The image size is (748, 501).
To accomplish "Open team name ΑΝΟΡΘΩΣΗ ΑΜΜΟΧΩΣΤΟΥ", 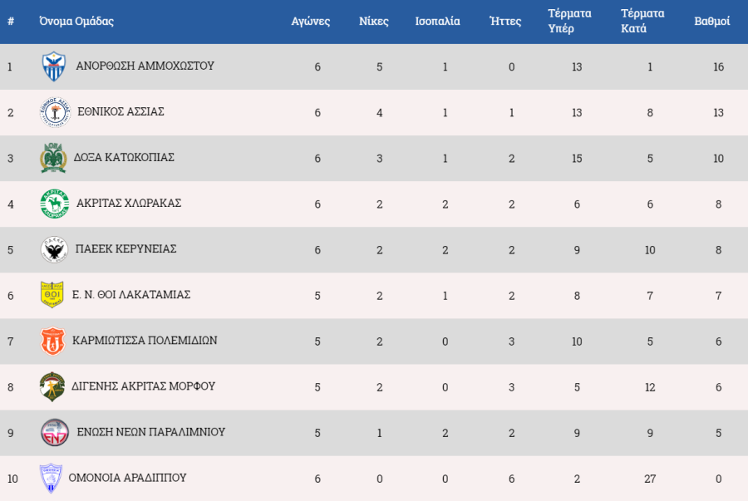I will (145, 66).
